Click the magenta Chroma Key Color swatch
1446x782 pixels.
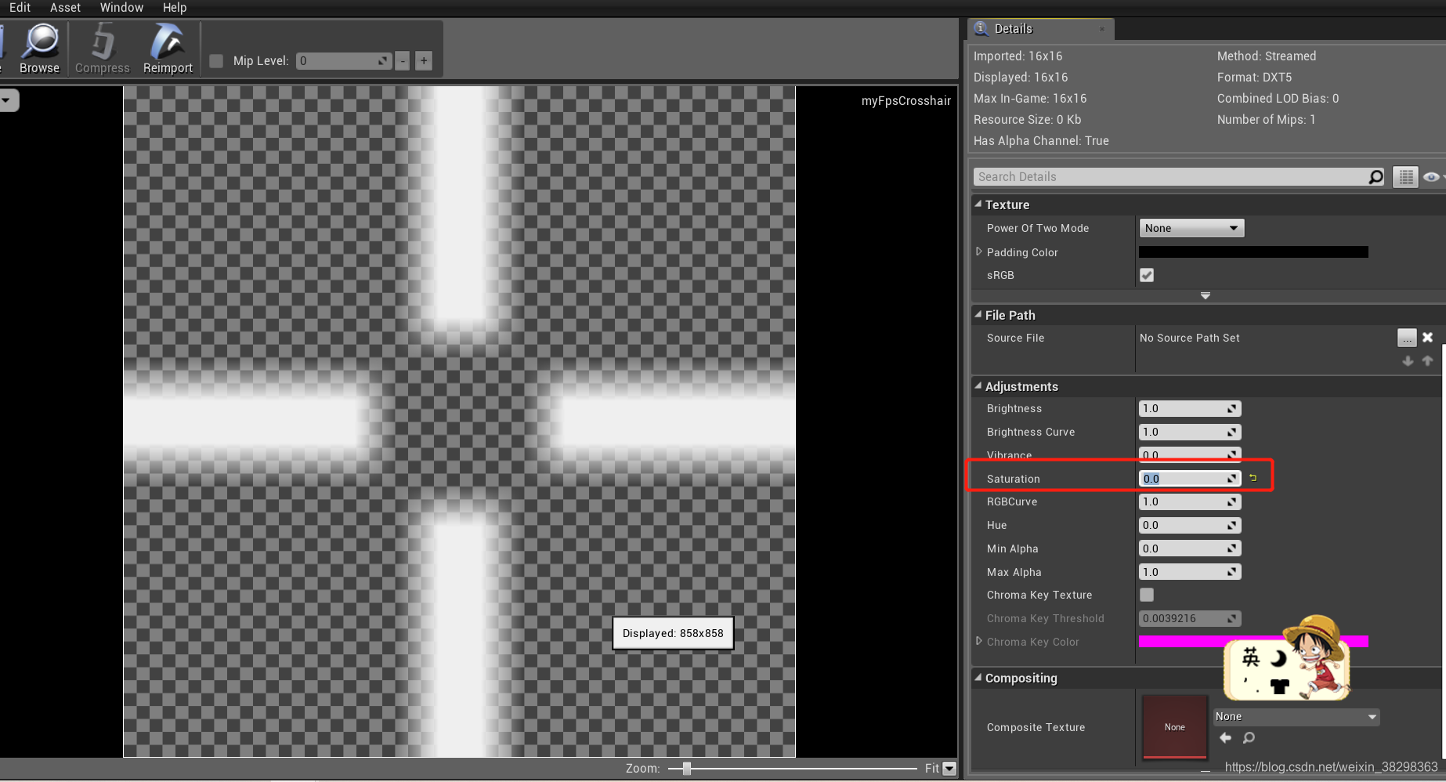click(1253, 642)
